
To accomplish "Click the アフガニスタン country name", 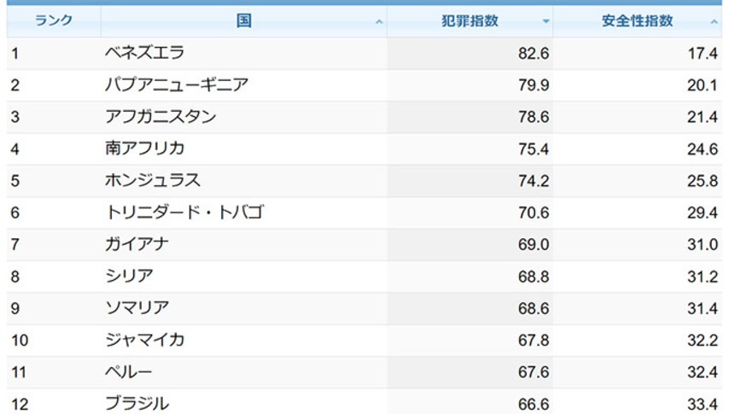I will pyautogui.click(x=160, y=117).
